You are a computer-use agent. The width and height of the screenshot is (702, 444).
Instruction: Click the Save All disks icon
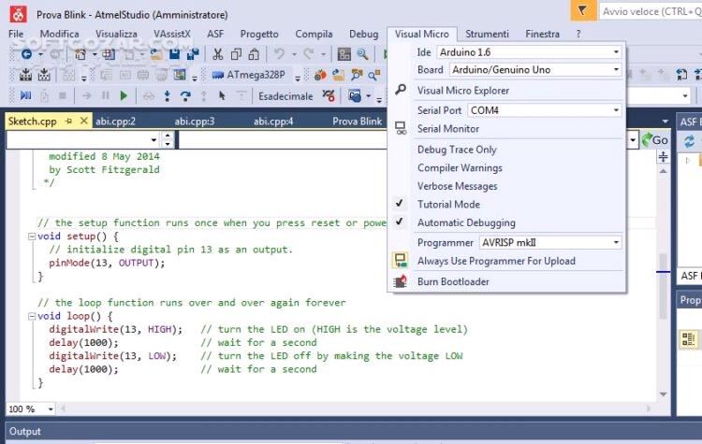[193, 54]
